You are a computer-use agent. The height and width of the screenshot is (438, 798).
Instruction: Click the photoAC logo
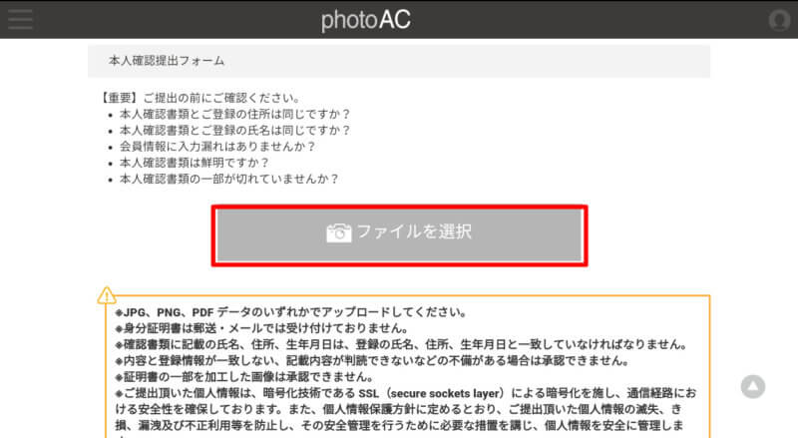[365, 20]
